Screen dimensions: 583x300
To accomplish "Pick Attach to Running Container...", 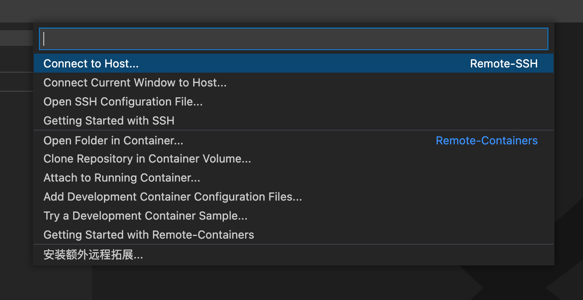I will (x=122, y=178).
